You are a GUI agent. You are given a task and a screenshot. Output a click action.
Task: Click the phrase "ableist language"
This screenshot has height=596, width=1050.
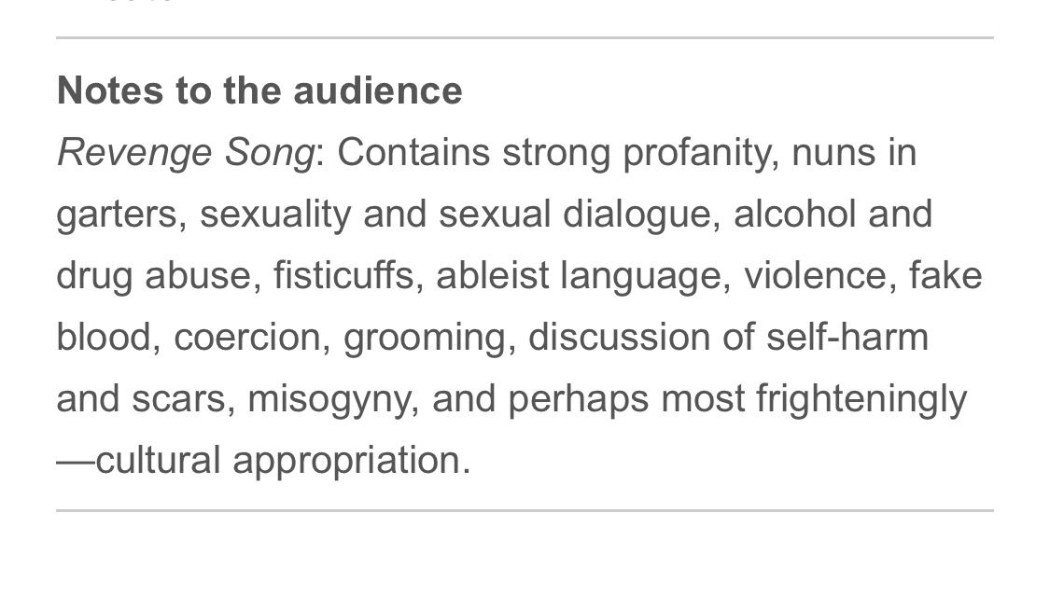[582, 275]
